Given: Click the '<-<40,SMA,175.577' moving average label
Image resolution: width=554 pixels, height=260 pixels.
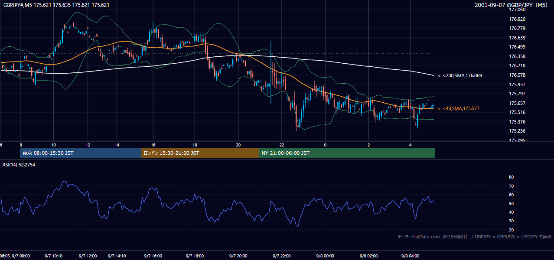Looking at the screenshot, I should coord(459,108).
